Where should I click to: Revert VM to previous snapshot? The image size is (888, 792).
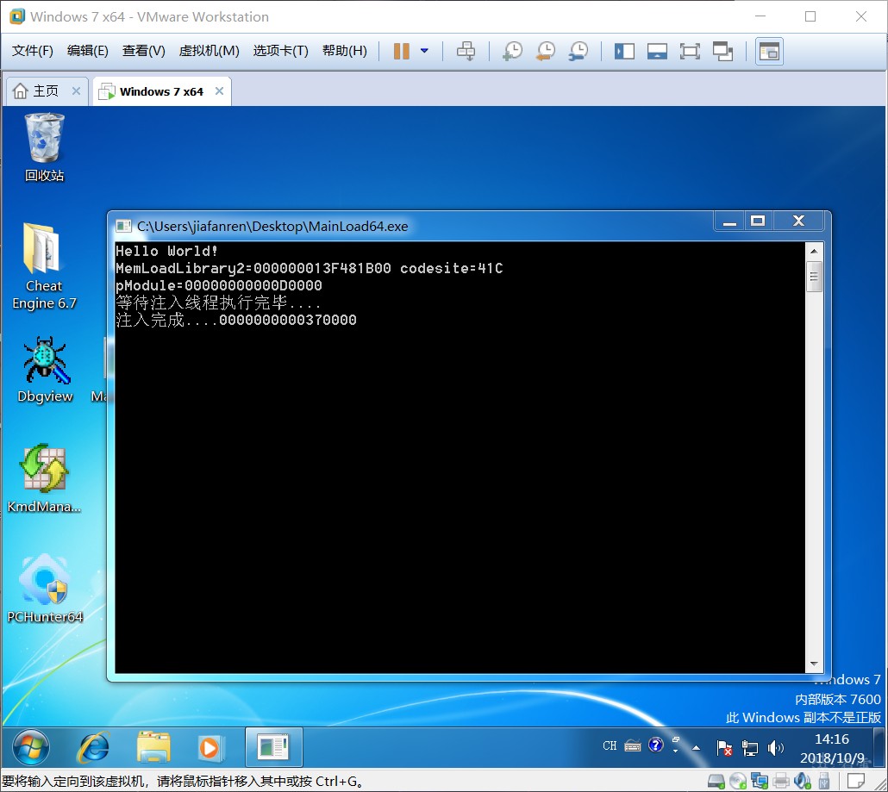546,51
